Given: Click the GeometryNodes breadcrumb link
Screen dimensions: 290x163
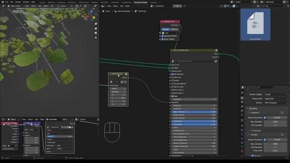Looking at the screenshot, I should pos(124,11).
